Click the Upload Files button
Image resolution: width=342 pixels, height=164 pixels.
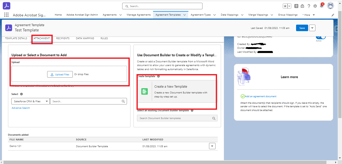tap(60, 74)
